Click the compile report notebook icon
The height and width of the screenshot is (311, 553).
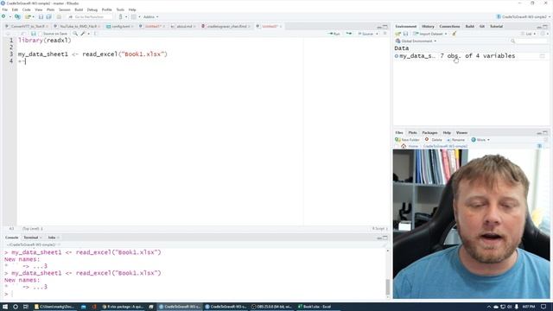click(96, 34)
